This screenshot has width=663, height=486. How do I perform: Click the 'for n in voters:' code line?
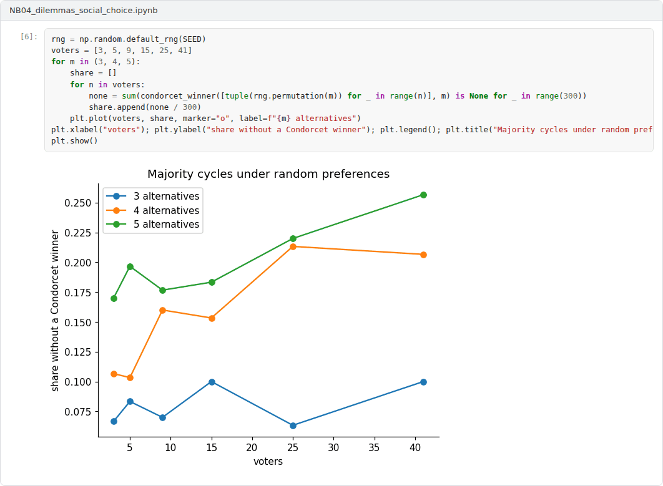(107, 84)
